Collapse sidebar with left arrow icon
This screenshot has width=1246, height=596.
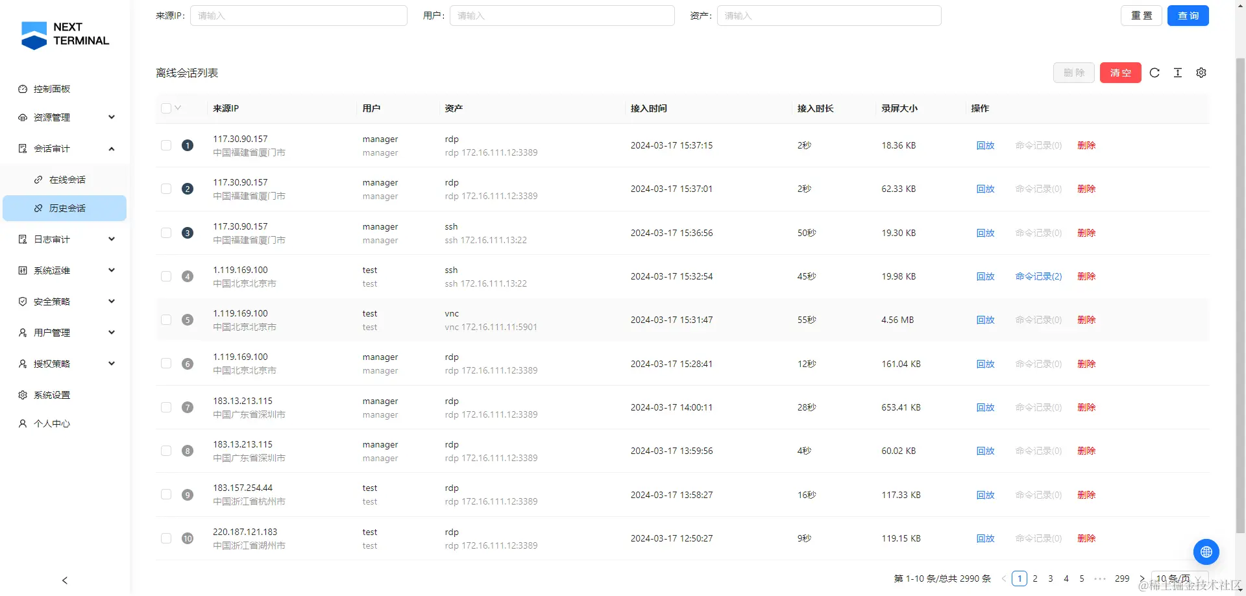click(x=65, y=580)
